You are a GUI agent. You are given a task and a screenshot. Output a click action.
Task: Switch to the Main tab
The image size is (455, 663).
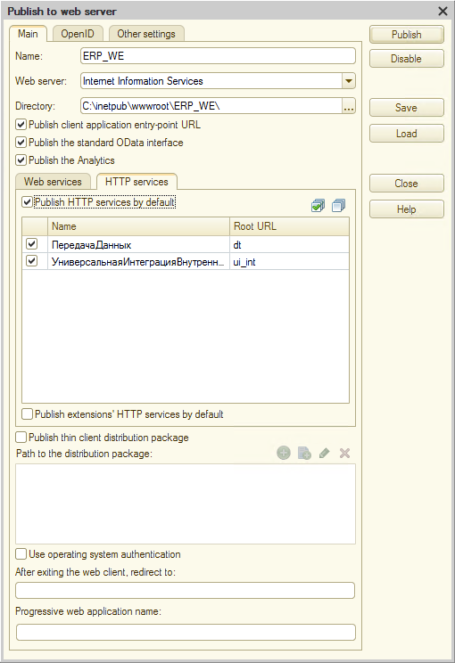tap(28, 34)
